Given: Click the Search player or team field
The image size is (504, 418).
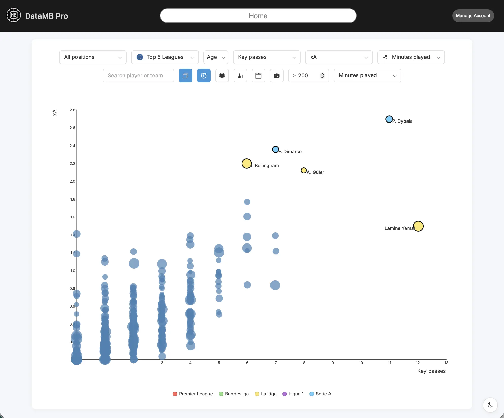Looking at the screenshot, I should [139, 76].
